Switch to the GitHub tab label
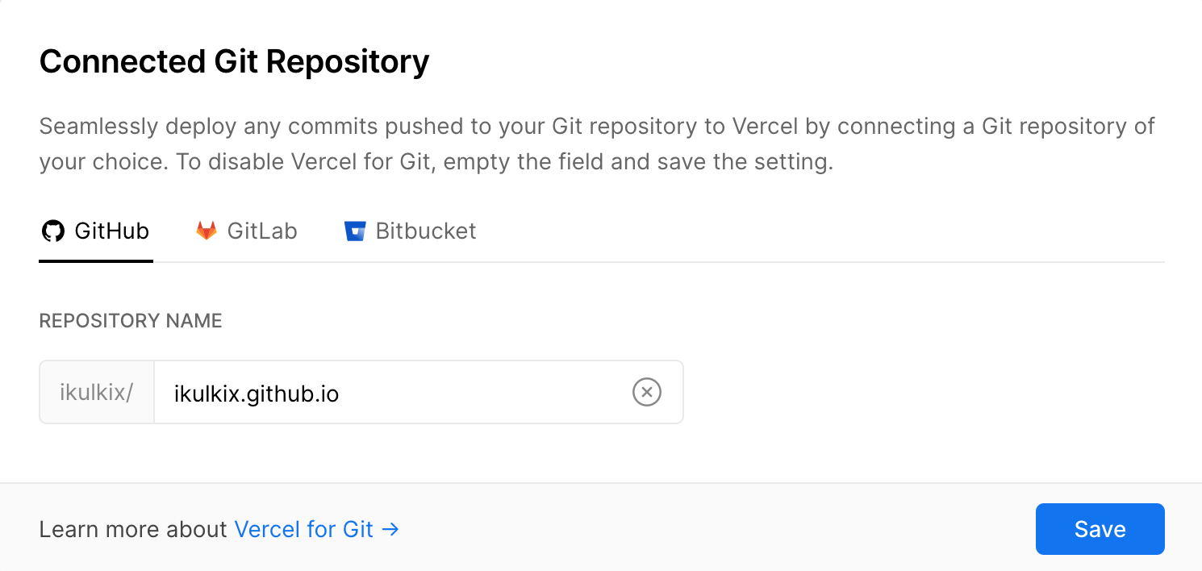Viewport: 1202px width, 571px height. (x=111, y=231)
